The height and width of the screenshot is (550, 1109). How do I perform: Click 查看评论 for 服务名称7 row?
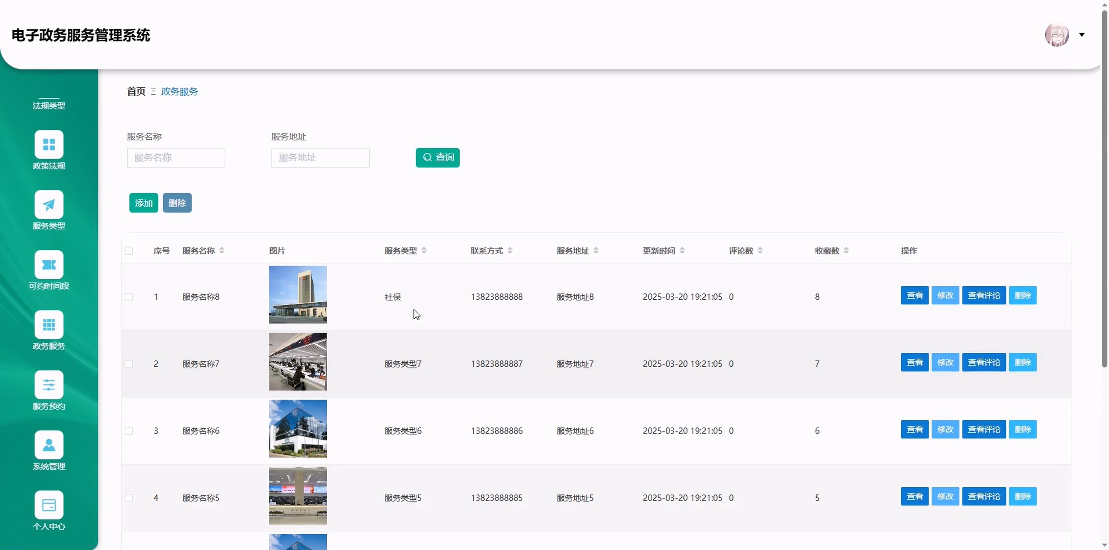pos(984,362)
